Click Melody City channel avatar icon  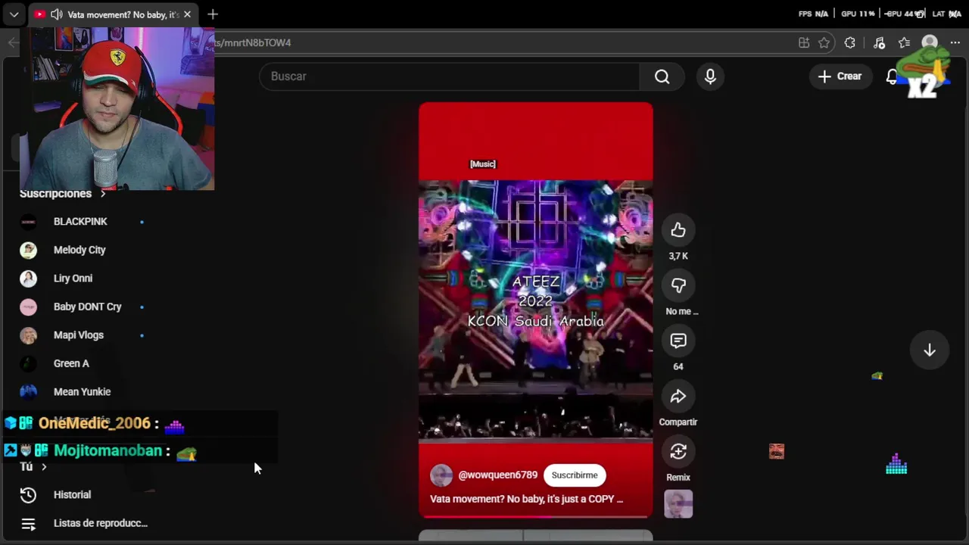28,250
